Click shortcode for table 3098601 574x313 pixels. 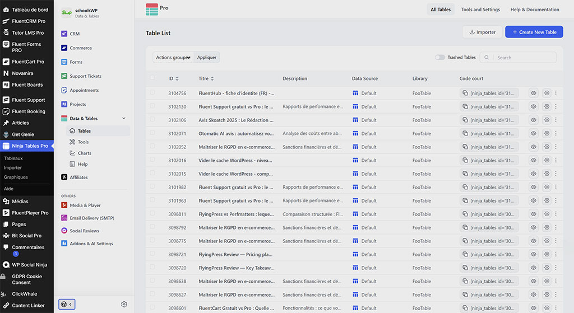tap(489, 308)
